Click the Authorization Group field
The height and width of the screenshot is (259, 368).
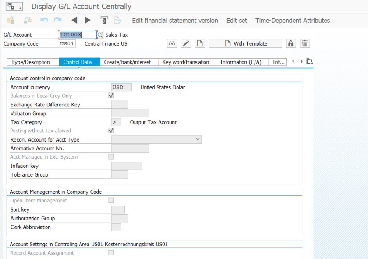[120, 218]
